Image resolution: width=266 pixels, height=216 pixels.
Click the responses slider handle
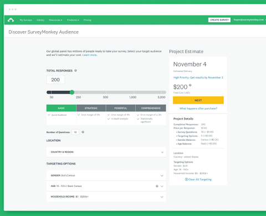72,92
